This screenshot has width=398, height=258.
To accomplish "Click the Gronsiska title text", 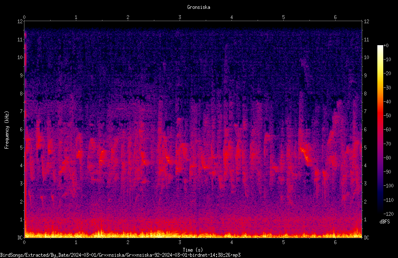I will tap(199, 7).
